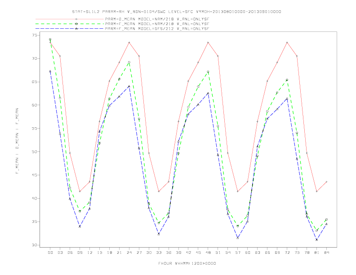Screen dimensions: 356x275
Task: Click green circle data point at hour 00
Action: (x=50, y=40)
